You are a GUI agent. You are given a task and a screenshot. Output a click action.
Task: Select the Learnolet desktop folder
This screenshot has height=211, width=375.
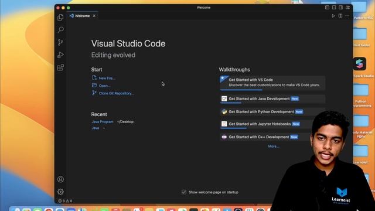coord(360,152)
